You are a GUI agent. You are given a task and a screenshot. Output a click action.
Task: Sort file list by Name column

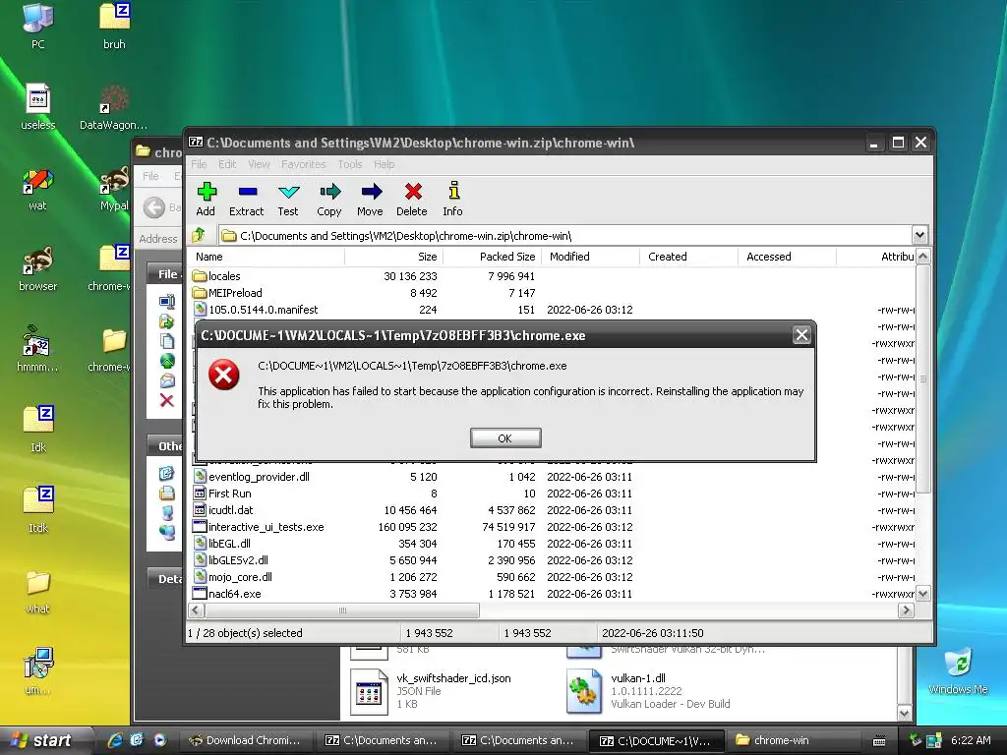point(266,257)
